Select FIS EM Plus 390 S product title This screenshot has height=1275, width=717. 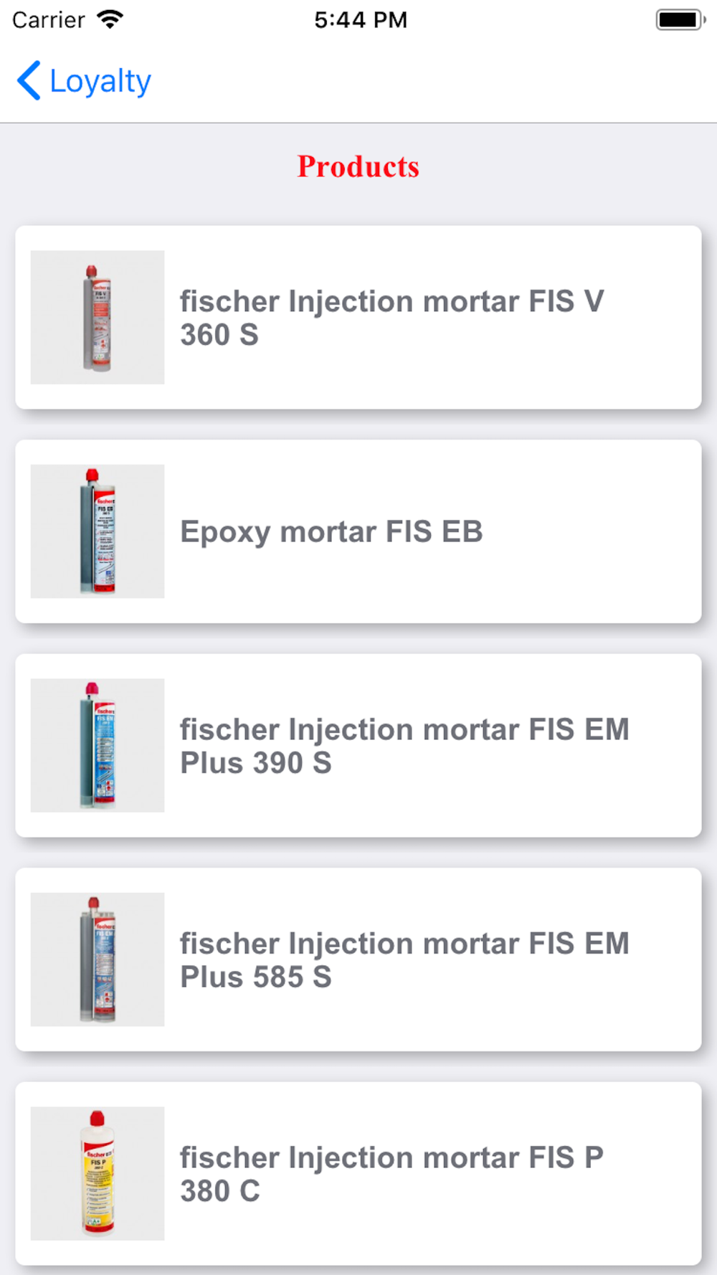click(404, 746)
